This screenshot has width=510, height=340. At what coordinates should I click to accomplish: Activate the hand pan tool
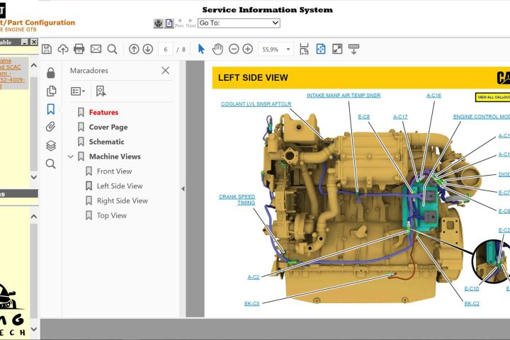[x=217, y=49]
